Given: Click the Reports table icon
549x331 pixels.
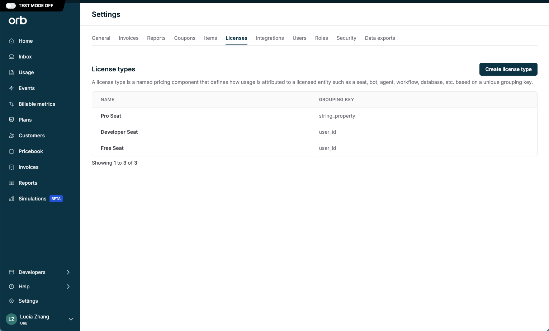Looking at the screenshot, I should click(11, 183).
